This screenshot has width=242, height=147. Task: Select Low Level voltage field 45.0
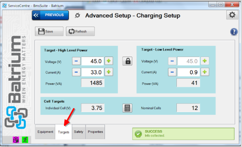[189, 61]
